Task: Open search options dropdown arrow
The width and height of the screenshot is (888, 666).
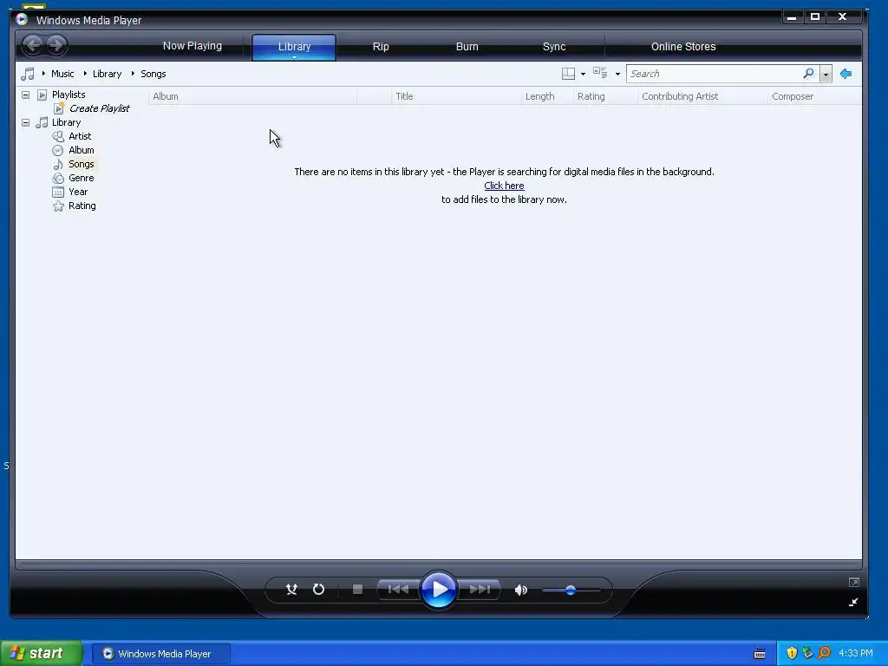Action: (x=826, y=75)
